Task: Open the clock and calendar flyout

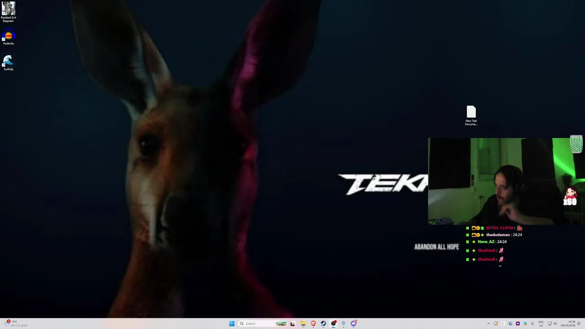Action: point(569,324)
